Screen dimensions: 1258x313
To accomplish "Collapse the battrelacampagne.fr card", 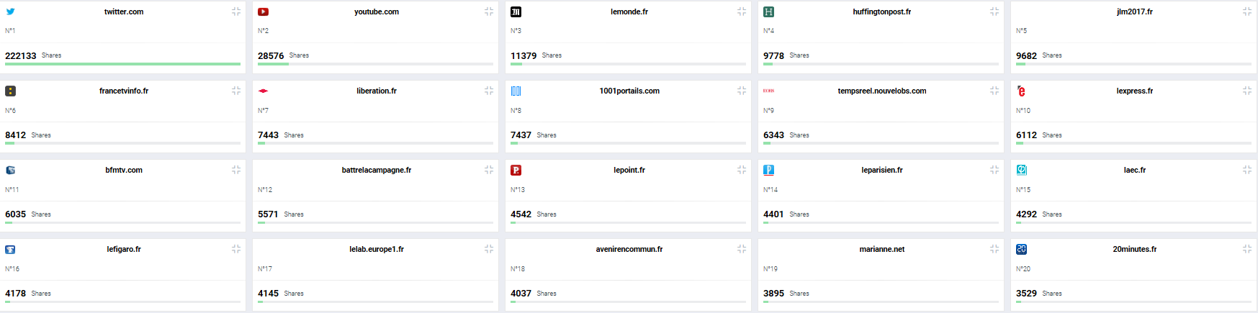I will [489, 170].
